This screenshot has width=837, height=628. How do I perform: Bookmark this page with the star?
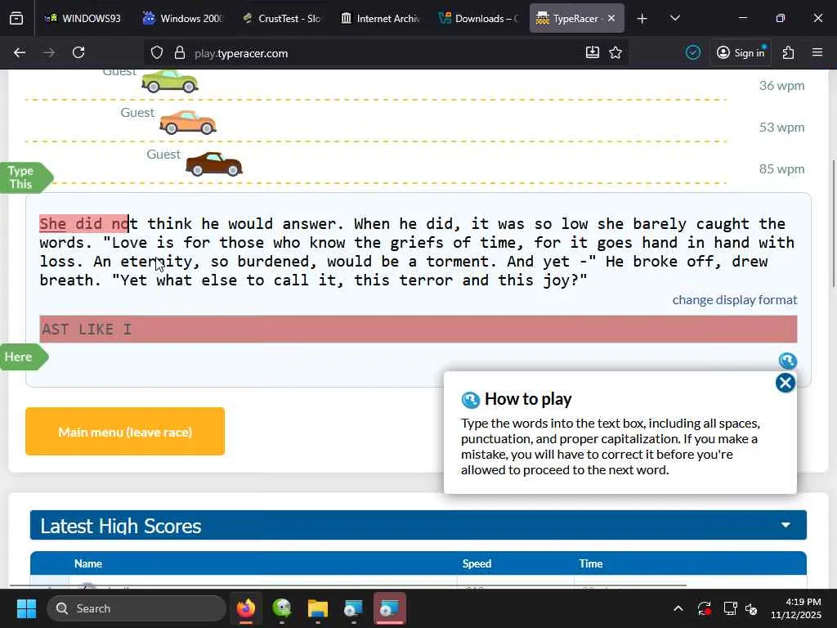(x=615, y=52)
